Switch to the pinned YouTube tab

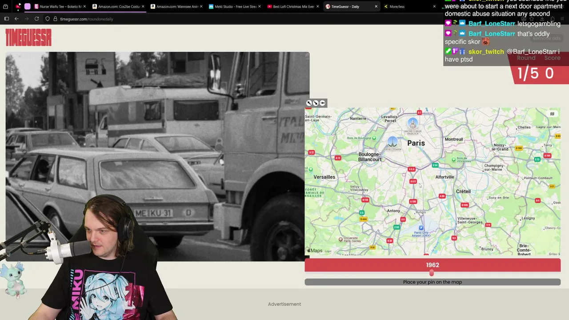(18, 6)
